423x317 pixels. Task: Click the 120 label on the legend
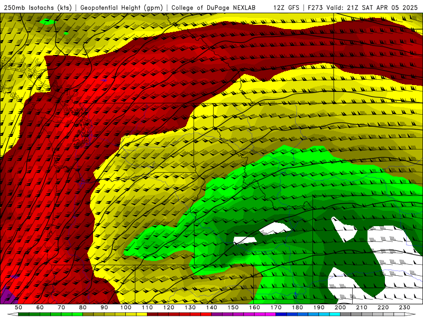[x=169, y=307]
